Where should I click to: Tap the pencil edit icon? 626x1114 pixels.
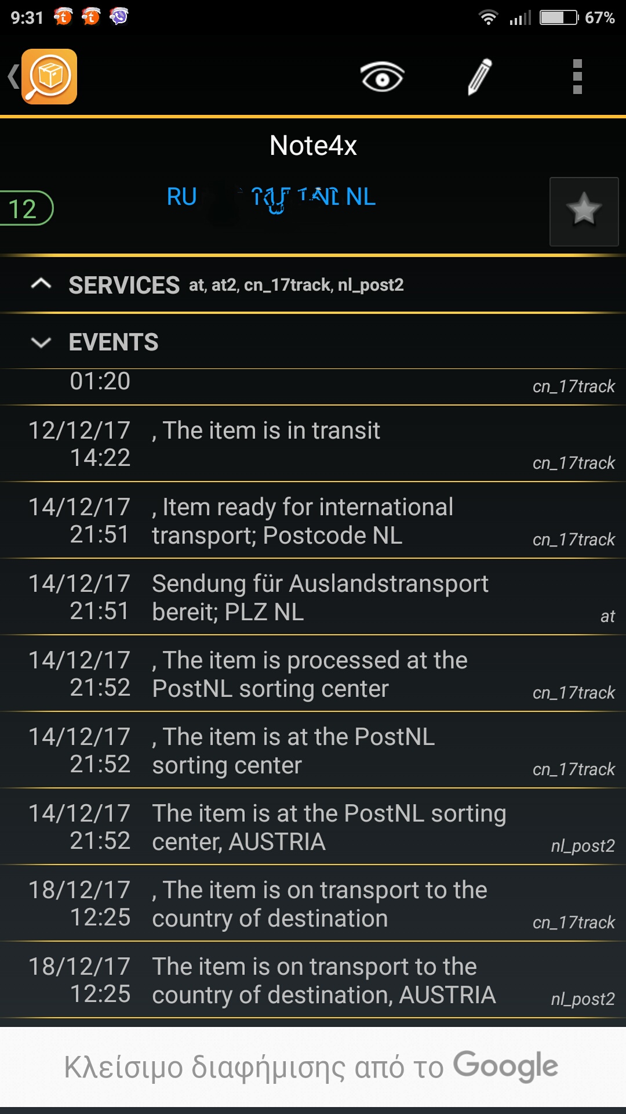(x=480, y=77)
